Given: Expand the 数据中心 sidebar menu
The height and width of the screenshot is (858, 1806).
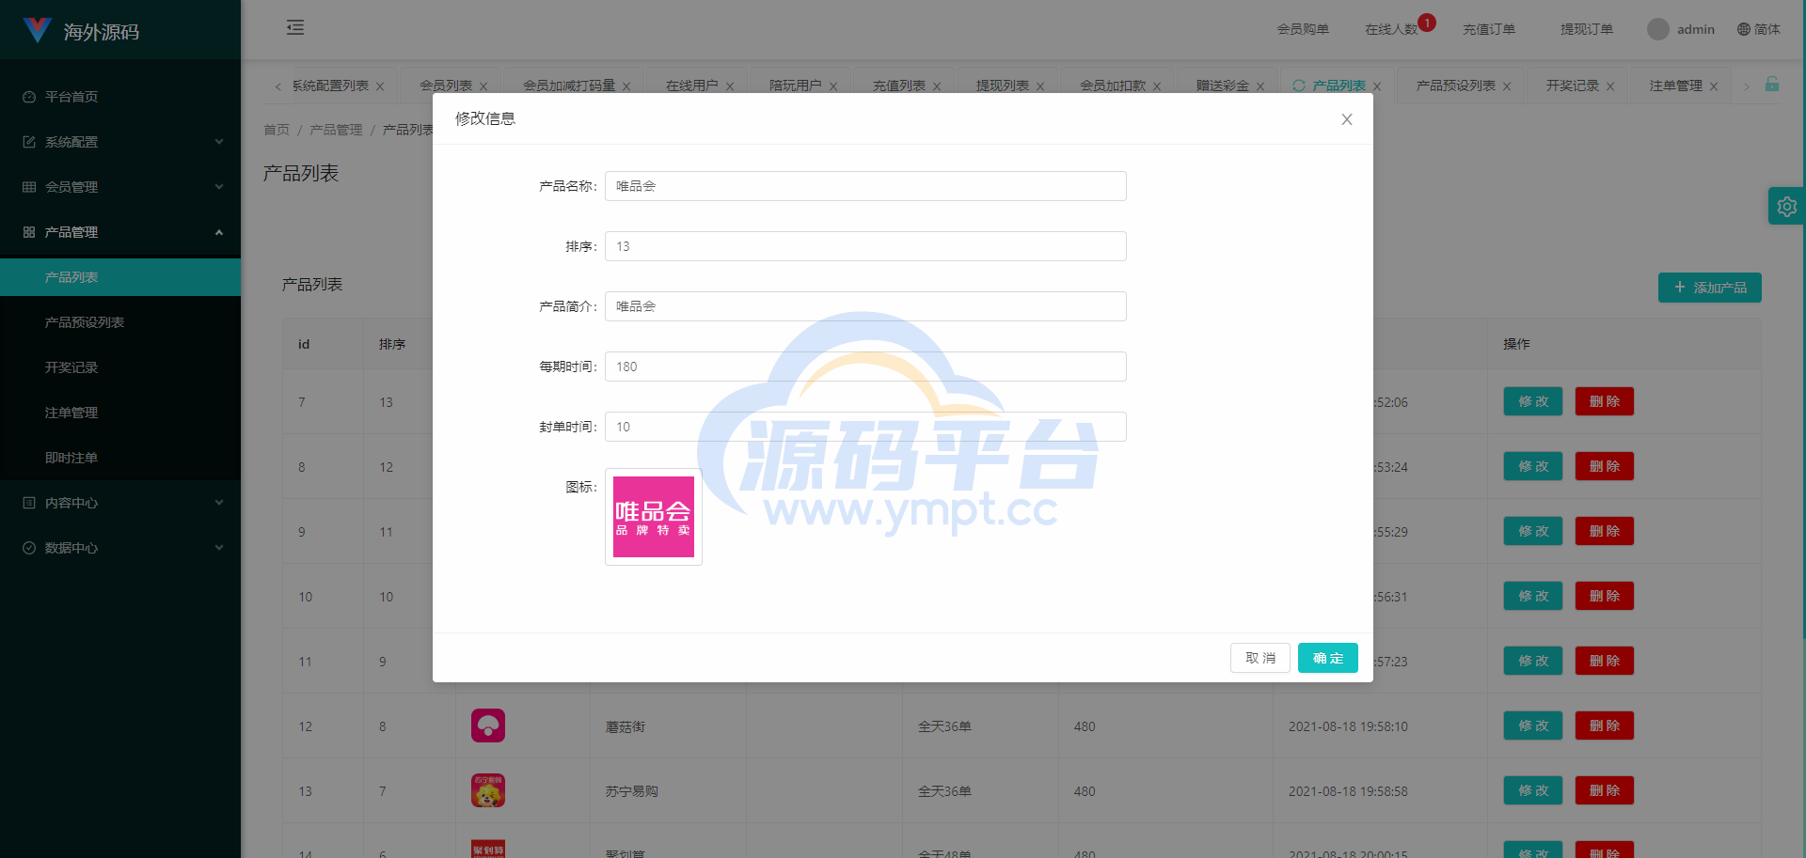Looking at the screenshot, I should click(x=120, y=548).
